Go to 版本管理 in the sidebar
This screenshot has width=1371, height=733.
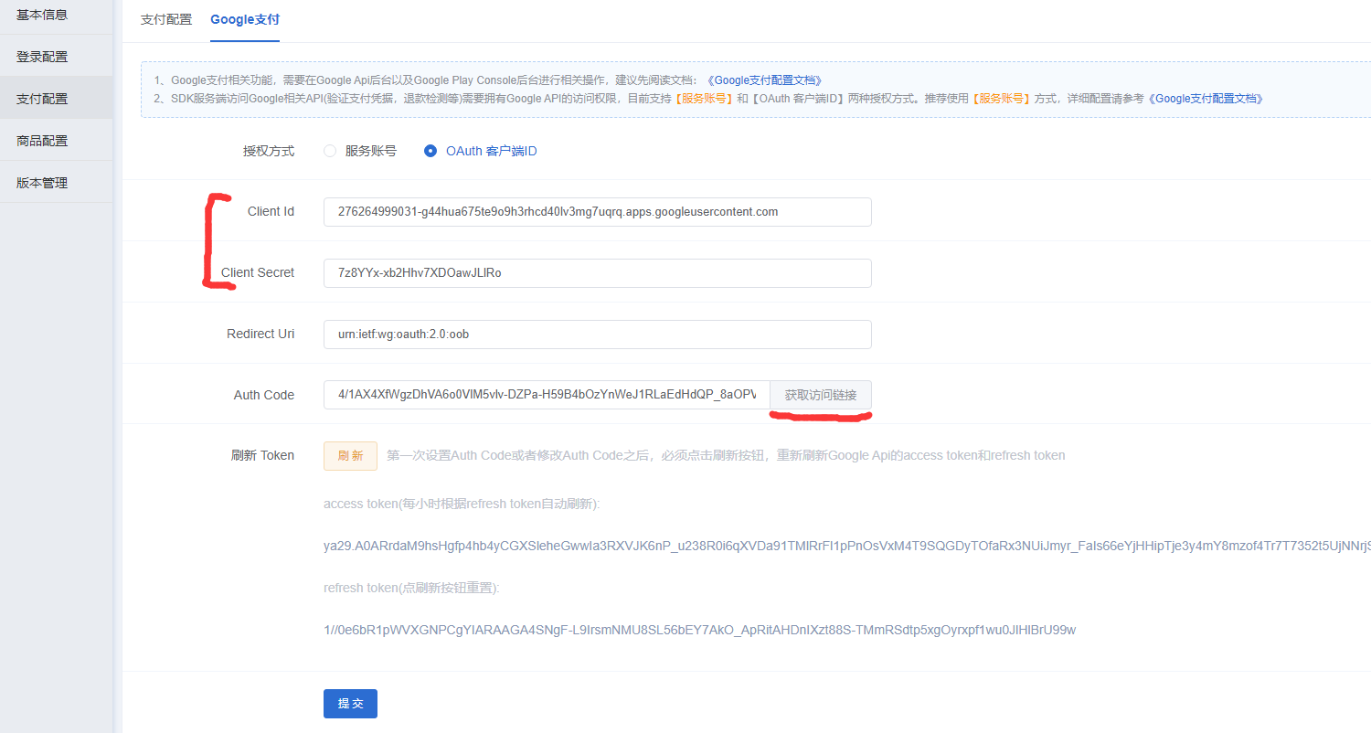tap(43, 182)
